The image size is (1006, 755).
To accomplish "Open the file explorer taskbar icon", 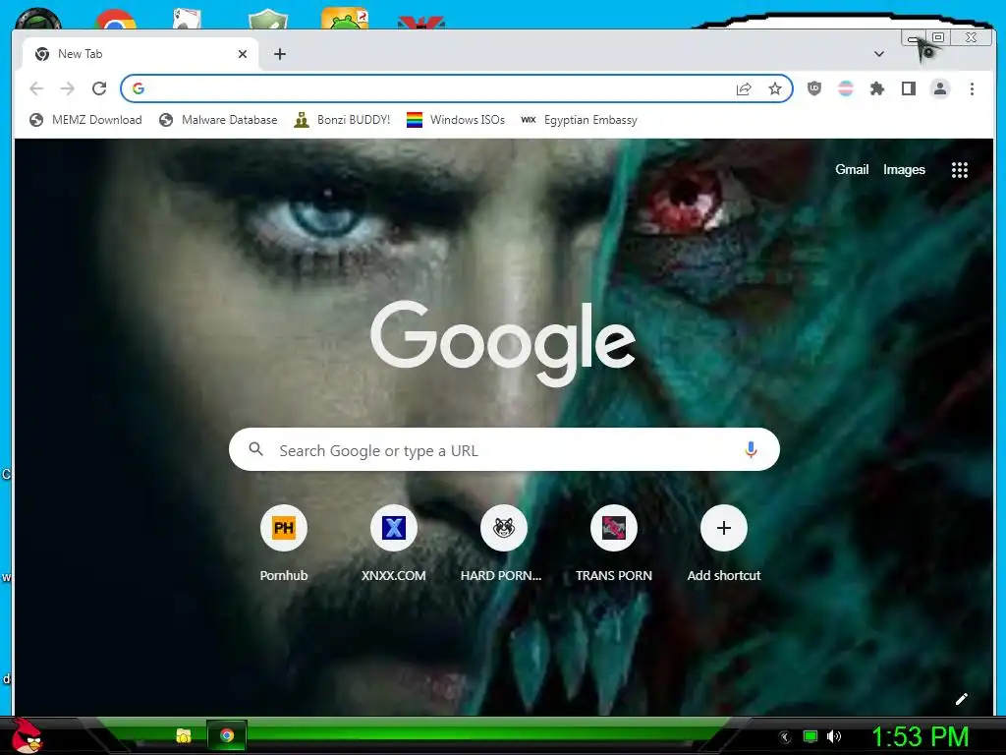I will pyautogui.click(x=184, y=735).
